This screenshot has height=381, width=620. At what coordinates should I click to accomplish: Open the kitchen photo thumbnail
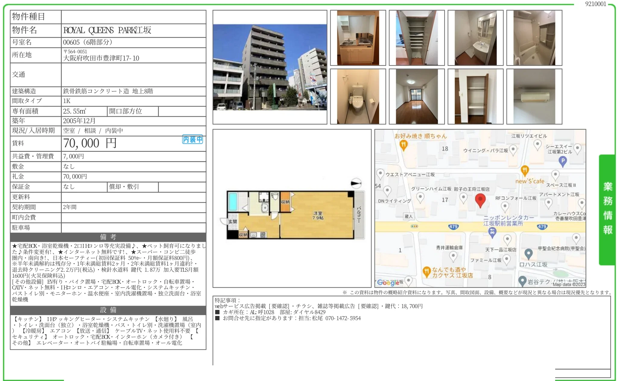coord(358,38)
